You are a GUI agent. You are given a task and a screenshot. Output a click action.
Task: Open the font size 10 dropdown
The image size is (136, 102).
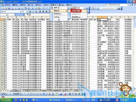[27, 12]
